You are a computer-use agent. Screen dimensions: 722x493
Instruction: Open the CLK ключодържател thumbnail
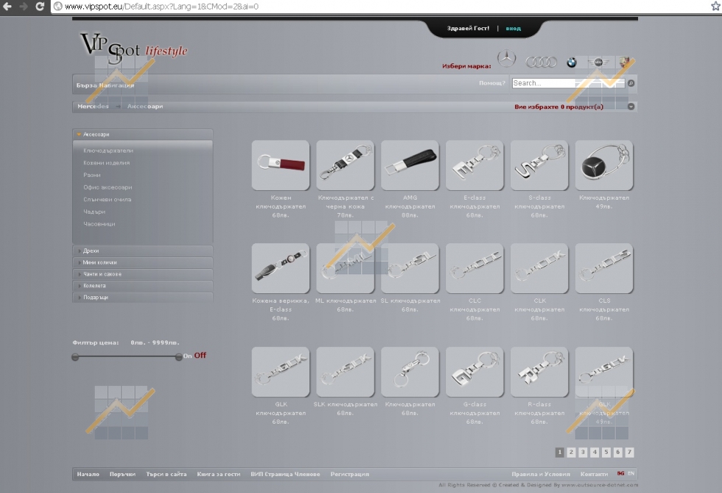coord(539,268)
